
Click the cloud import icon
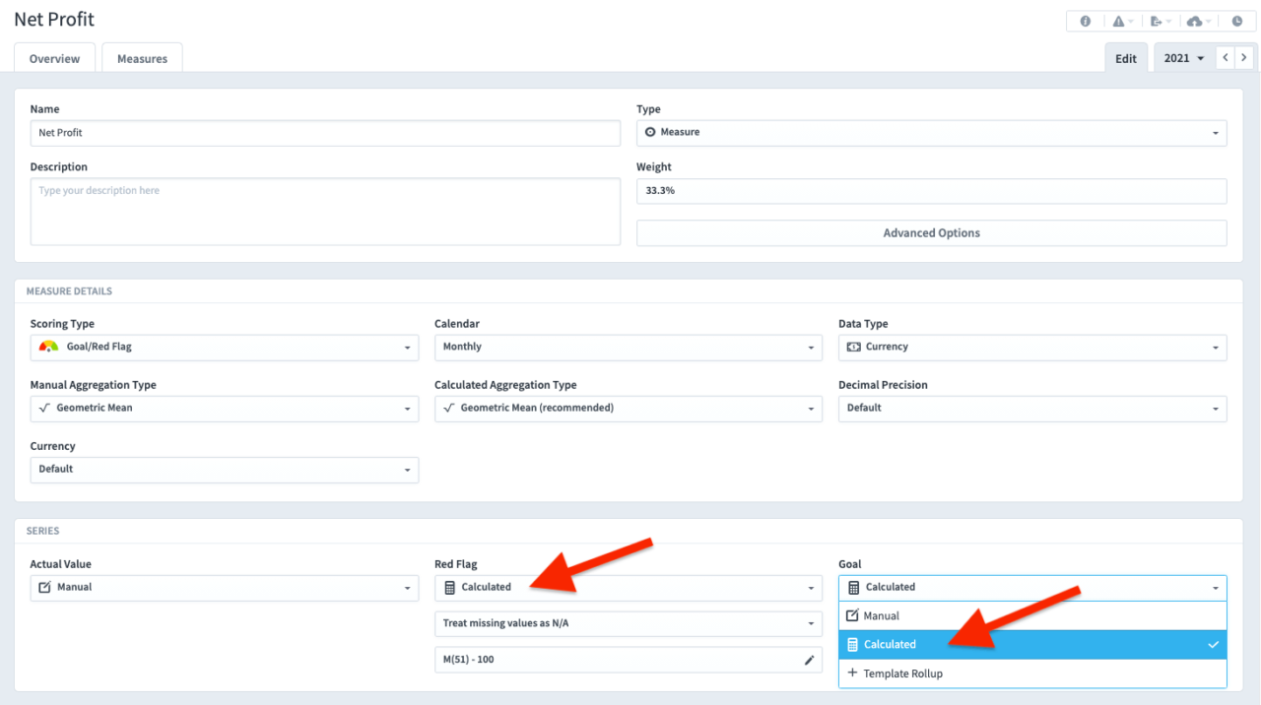pyautogui.click(x=1196, y=21)
